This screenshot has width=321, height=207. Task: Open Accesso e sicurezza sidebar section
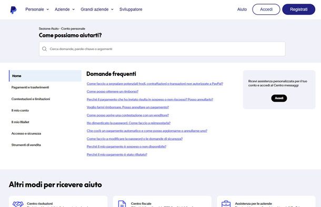coord(26,133)
